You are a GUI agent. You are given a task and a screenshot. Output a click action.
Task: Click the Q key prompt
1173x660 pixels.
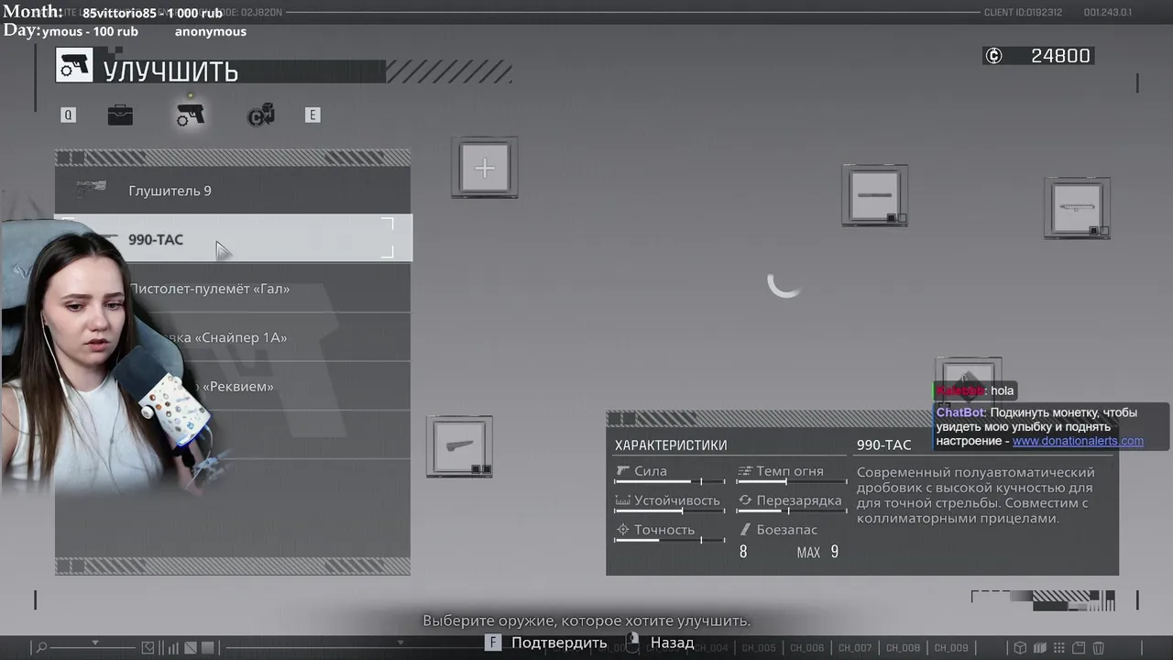68,115
